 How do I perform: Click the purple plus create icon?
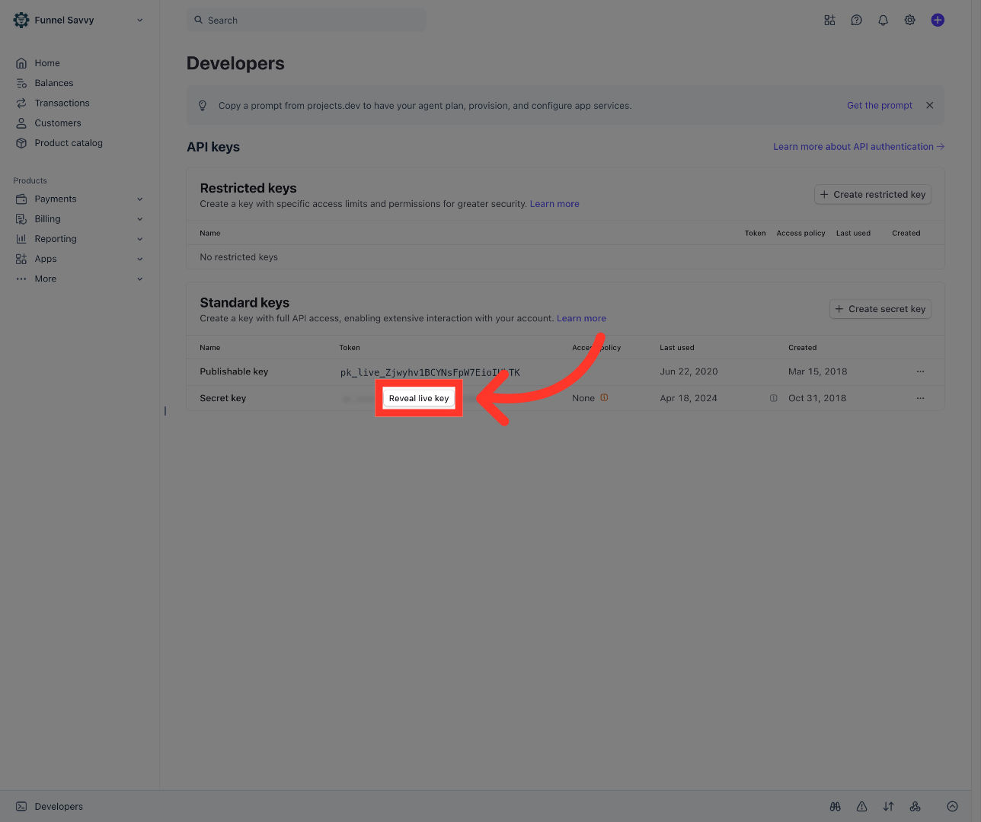pos(938,21)
